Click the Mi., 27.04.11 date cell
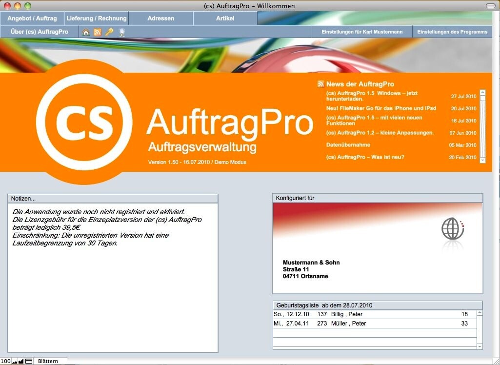500x365 pixels. point(291,324)
